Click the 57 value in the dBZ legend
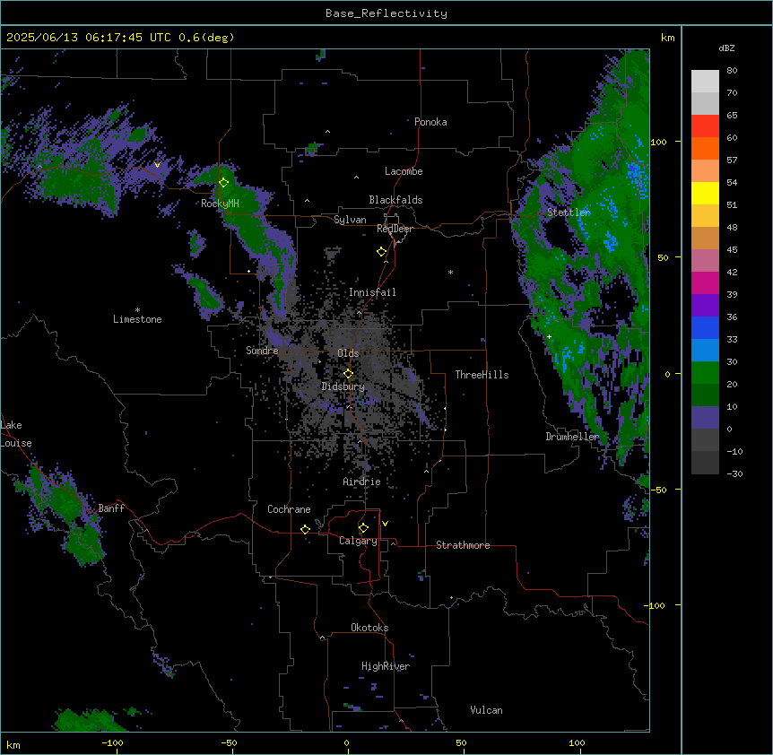This screenshot has width=773, height=755. 732,161
